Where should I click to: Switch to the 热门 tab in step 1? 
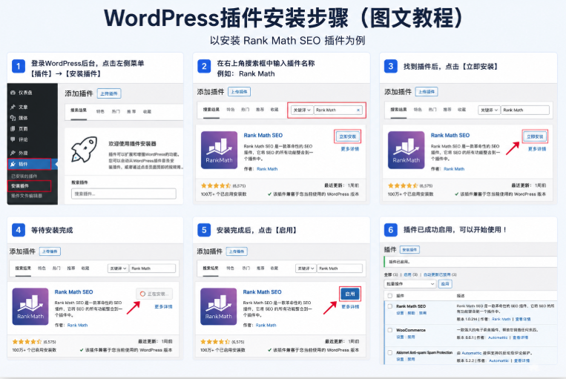(x=116, y=111)
